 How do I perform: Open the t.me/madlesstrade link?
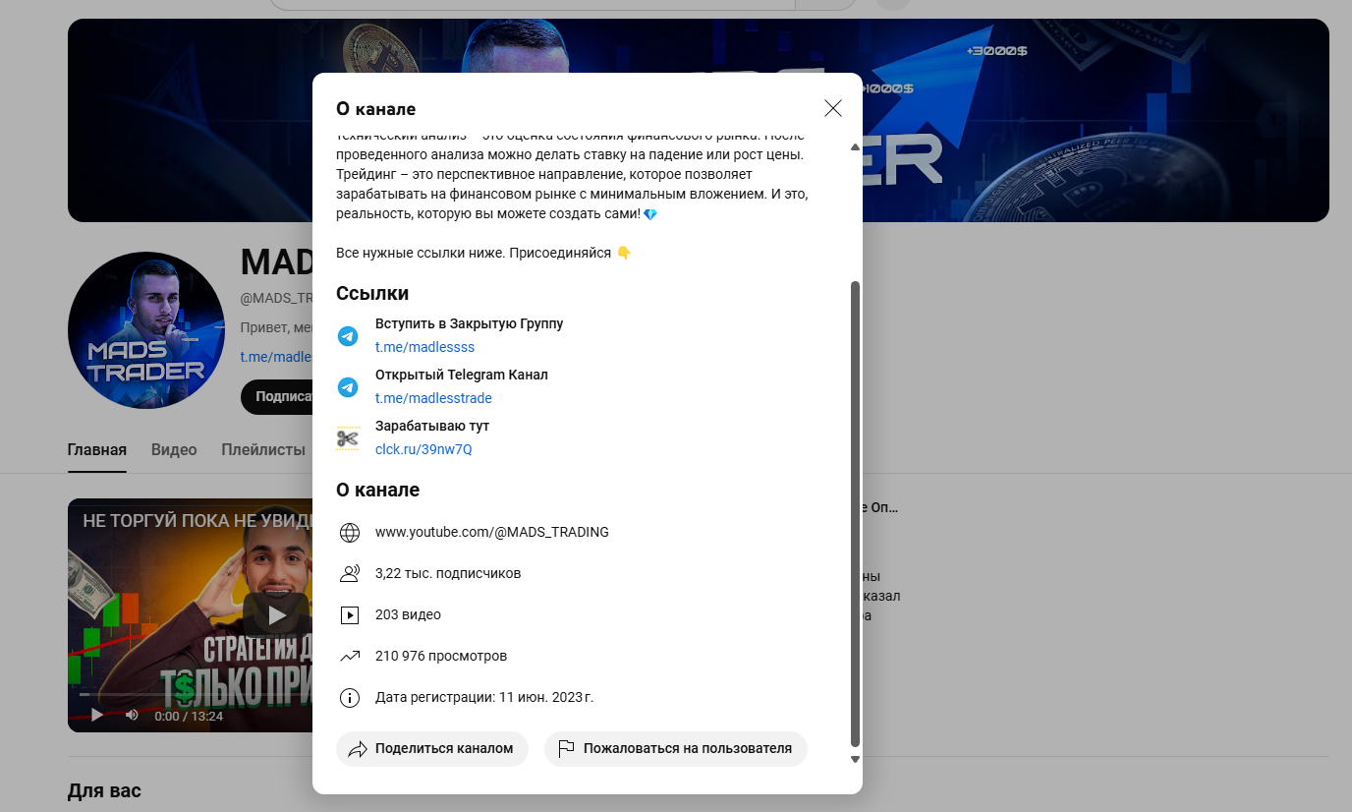433,398
